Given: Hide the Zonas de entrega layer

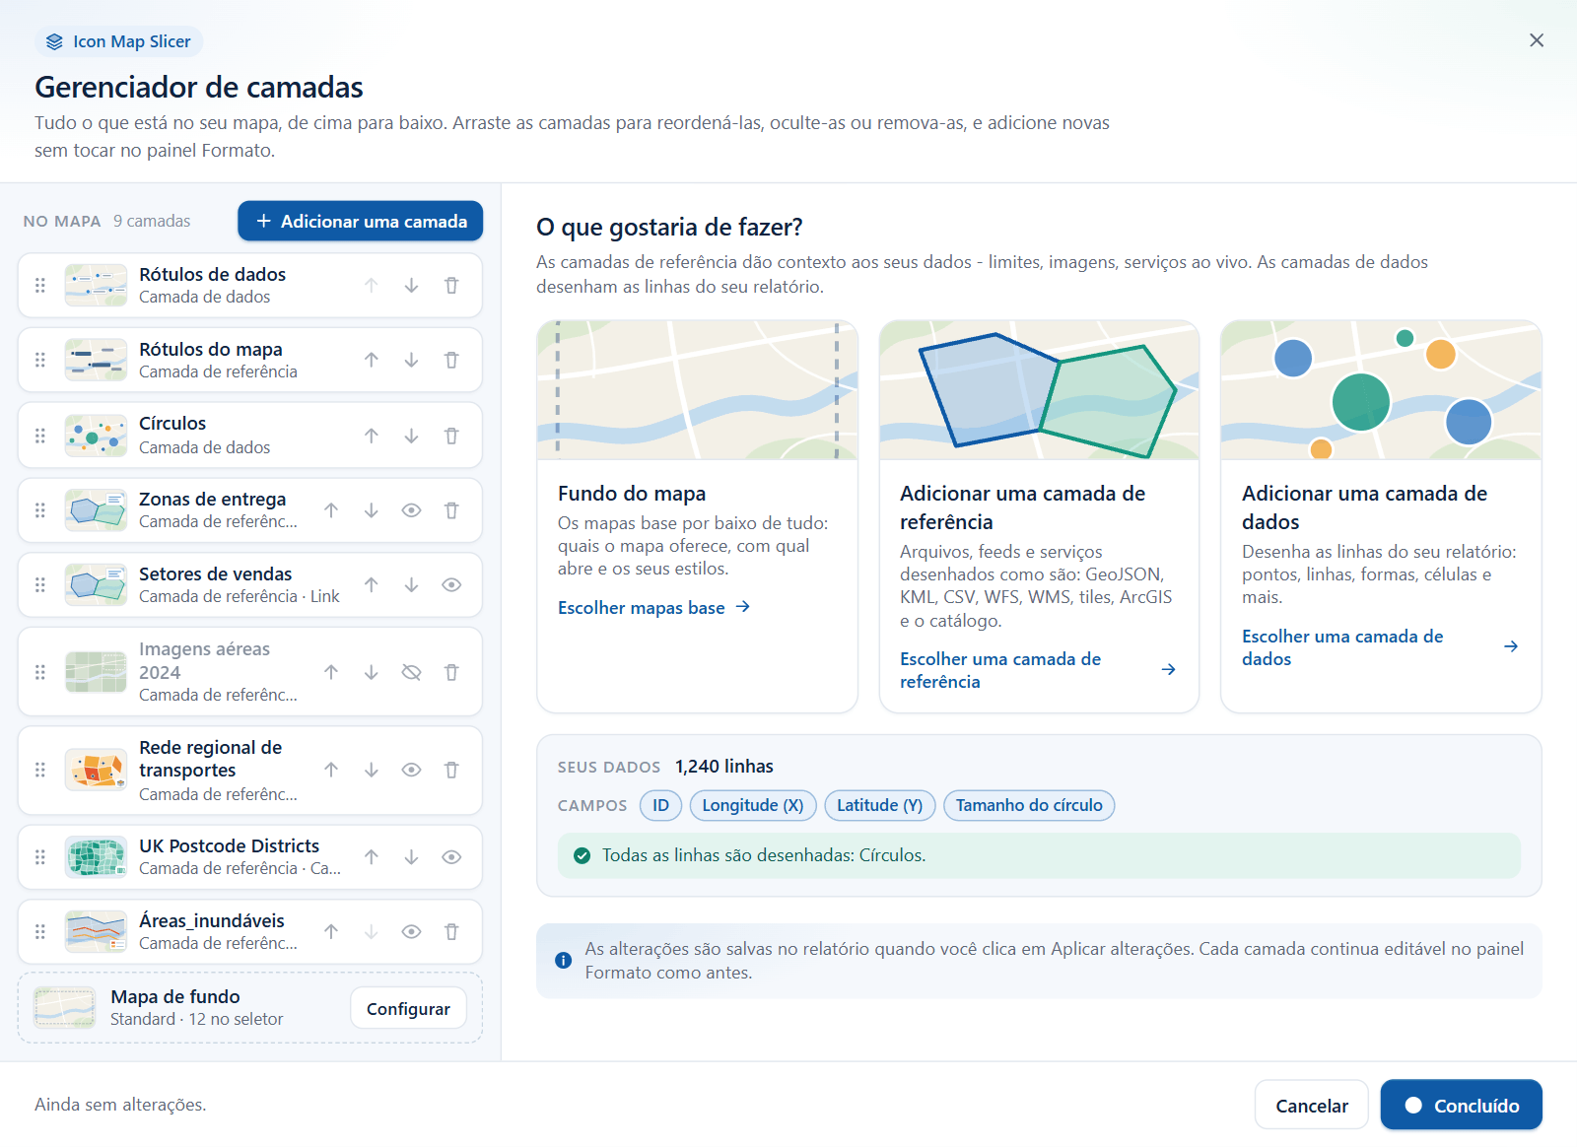Looking at the screenshot, I should (x=411, y=510).
